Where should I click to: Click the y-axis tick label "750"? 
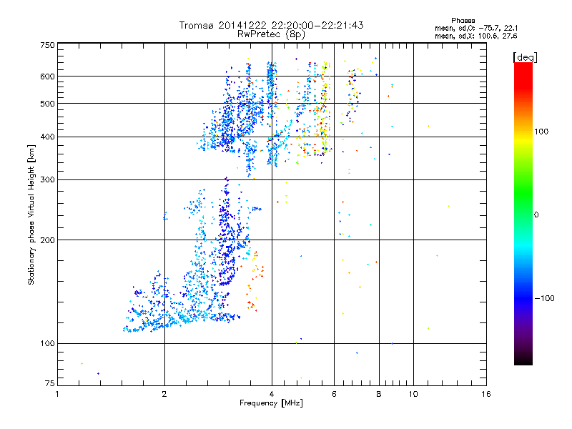click(x=48, y=45)
